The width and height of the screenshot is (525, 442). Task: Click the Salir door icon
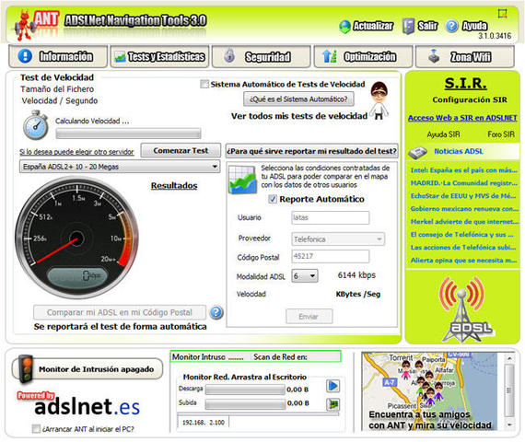click(408, 26)
